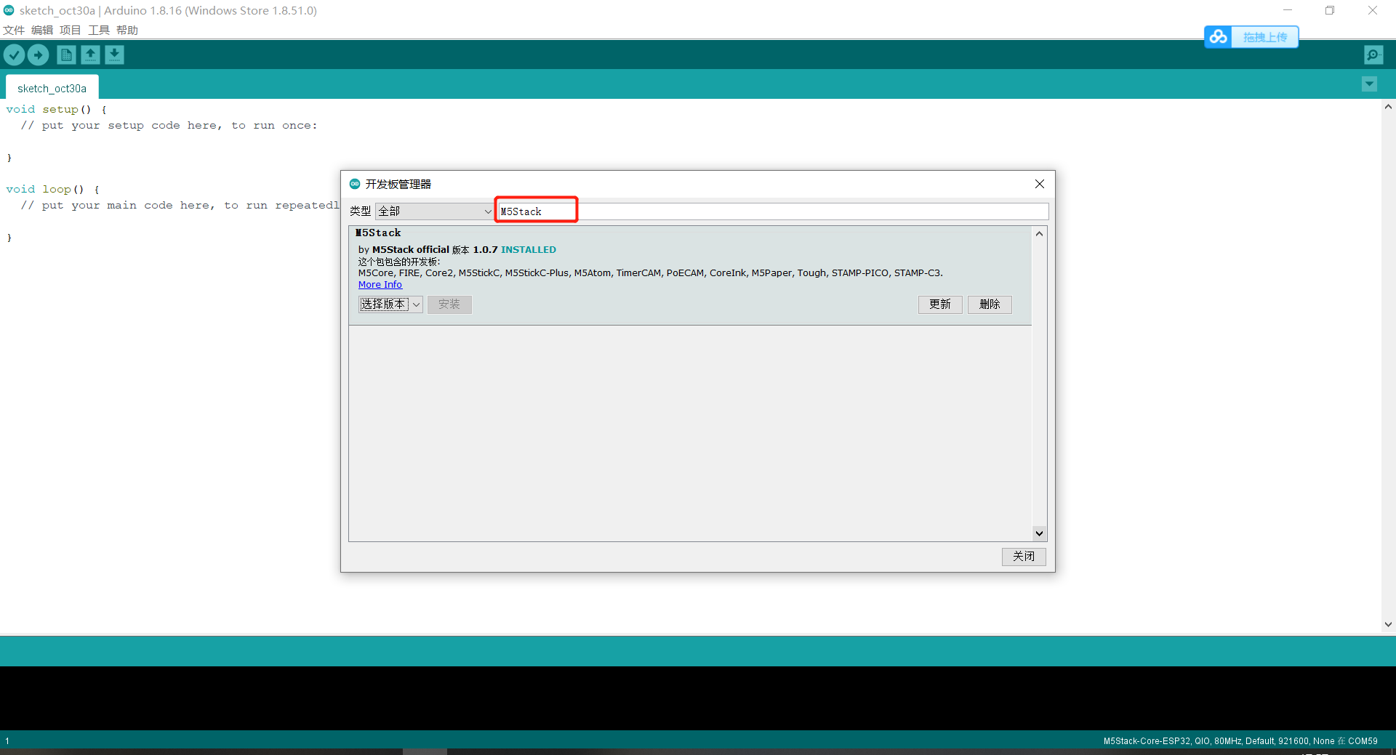Click the disabled 安装 install button

point(449,304)
